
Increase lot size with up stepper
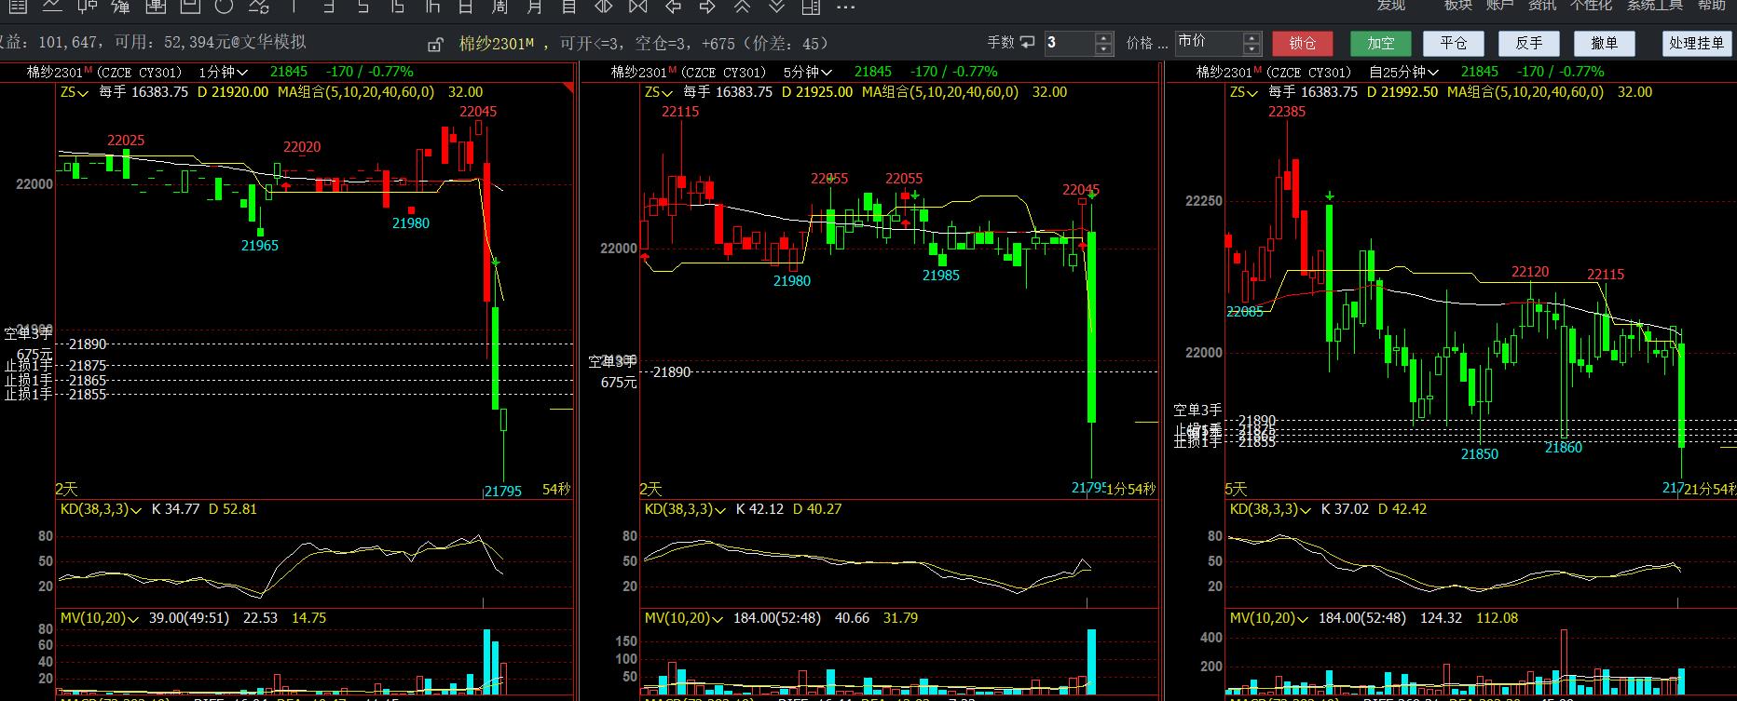[1104, 38]
